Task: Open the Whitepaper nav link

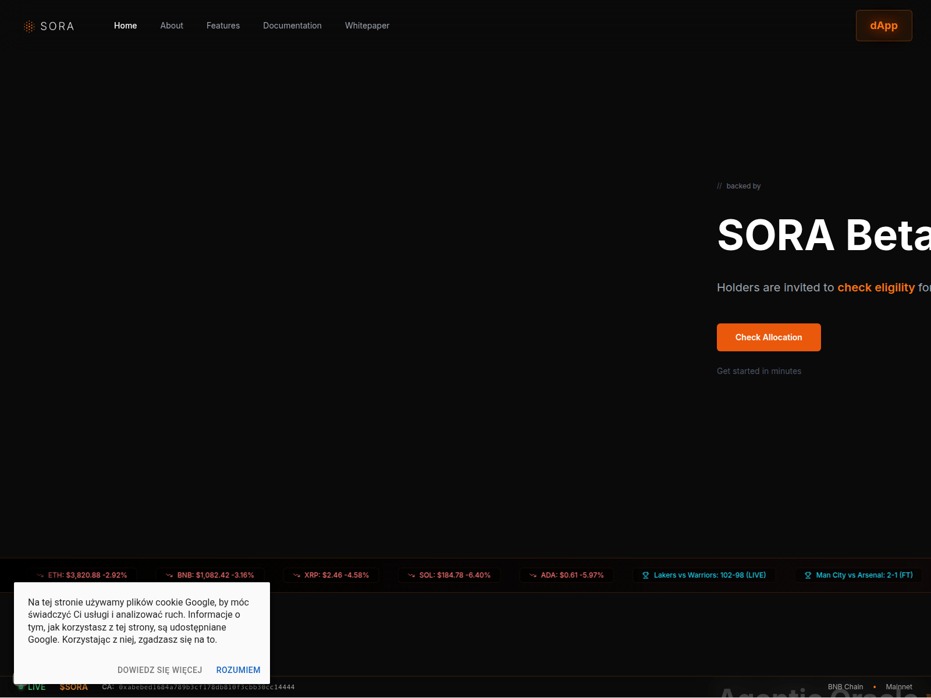Action: tap(367, 26)
